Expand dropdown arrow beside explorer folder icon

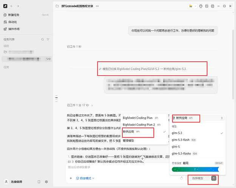(x=195, y=6)
